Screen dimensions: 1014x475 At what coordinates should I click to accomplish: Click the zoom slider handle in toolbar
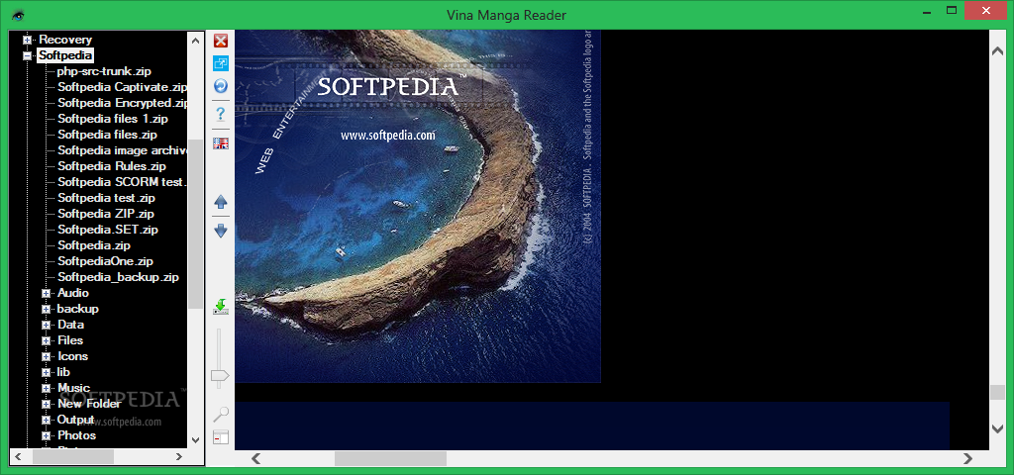coord(221,375)
